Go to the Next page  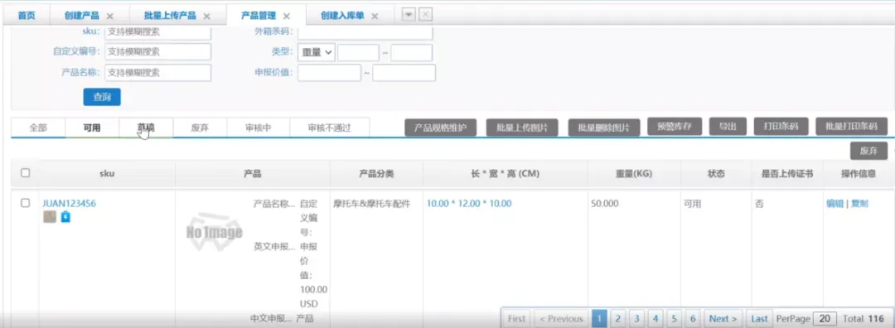[x=723, y=318]
